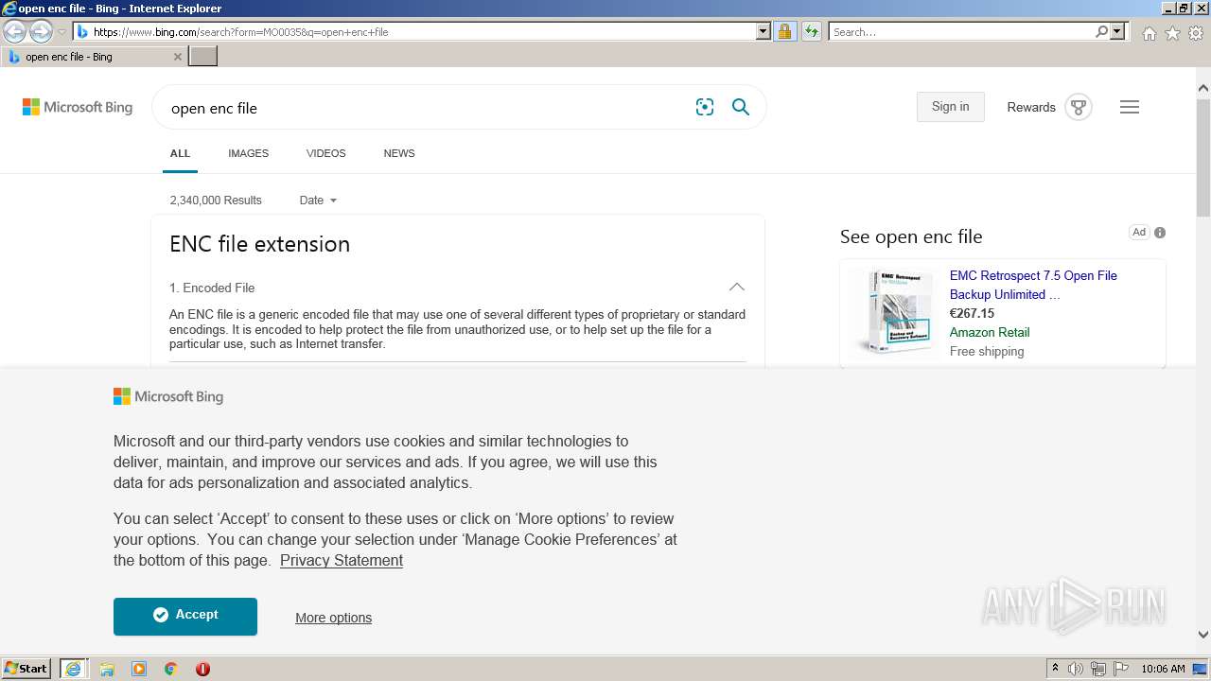1211x681 pixels.
Task: Switch to the NEWS tab
Action: tap(399, 153)
